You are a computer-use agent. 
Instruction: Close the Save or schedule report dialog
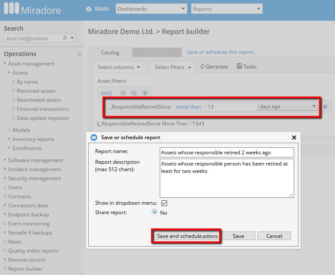pyautogui.click(x=294, y=137)
